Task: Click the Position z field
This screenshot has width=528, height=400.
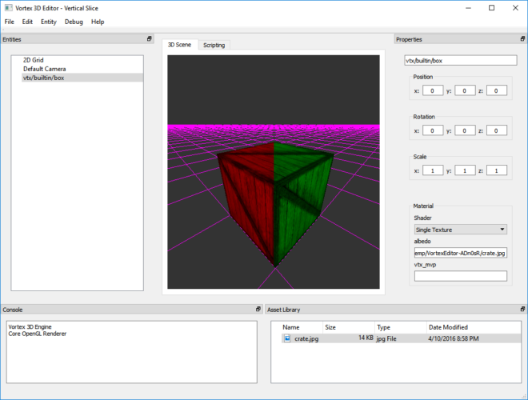Action: coord(496,90)
